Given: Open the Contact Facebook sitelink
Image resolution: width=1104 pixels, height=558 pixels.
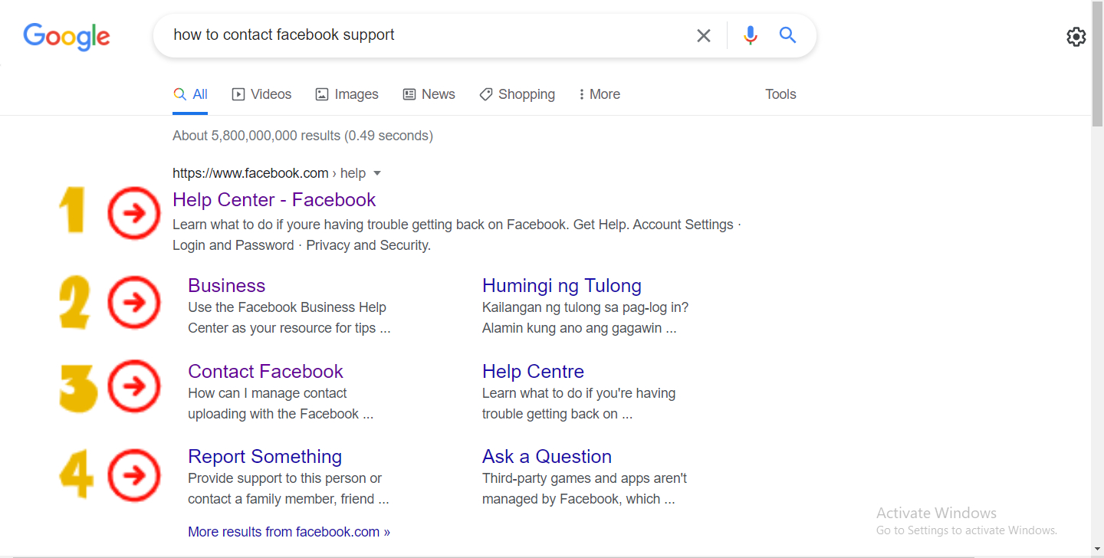Looking at the screenshot, I should [265, 371].
